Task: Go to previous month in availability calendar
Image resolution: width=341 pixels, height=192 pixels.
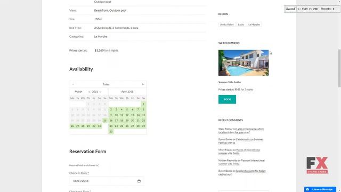Action: point(73,84)
